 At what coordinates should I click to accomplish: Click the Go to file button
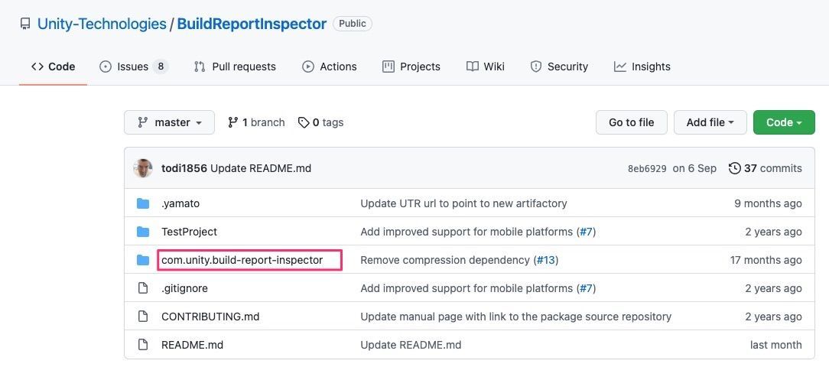pyautogui.click(x=631, y=122)
